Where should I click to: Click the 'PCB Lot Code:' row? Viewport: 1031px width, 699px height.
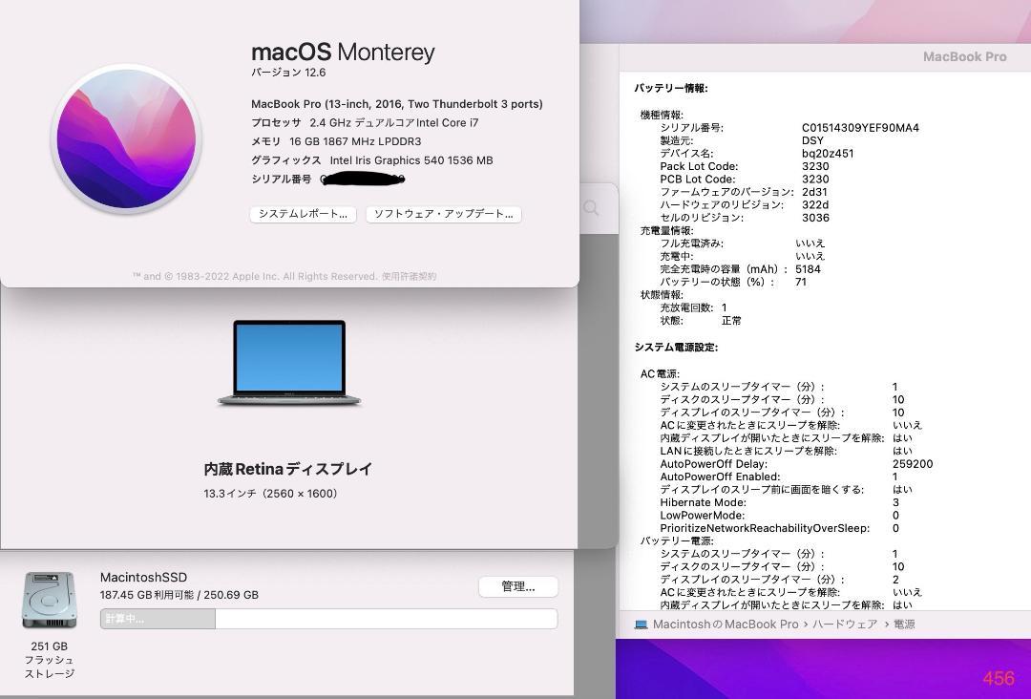[745, 179]
